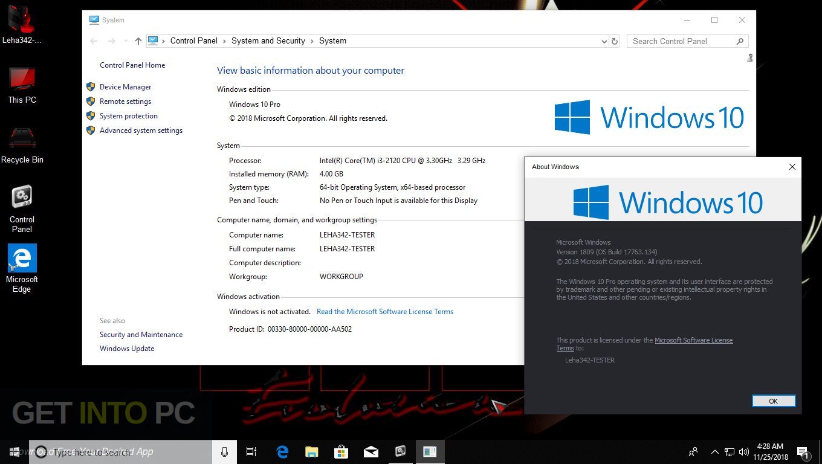Image resolution: width=822 pixels, height=464 pixels.
Task: Click the 4.00 GB installed memory value
Action: click(x=331, y=174)
